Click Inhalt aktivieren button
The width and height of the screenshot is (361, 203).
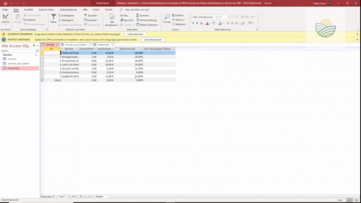(x=135, y=34)
